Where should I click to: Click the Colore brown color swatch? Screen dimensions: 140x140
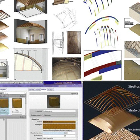(59, 122)
